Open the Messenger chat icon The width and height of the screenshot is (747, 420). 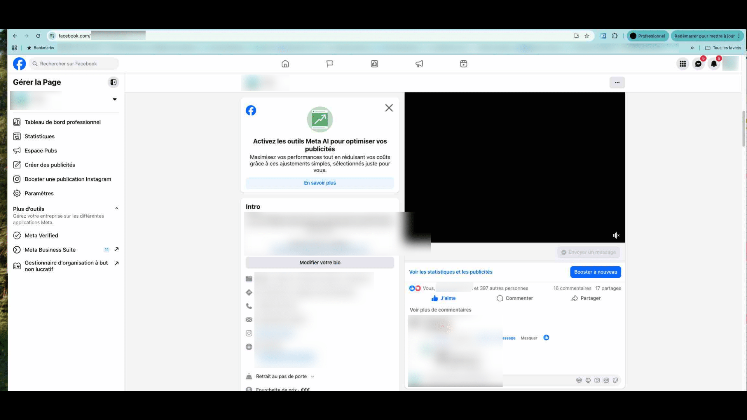698,64
